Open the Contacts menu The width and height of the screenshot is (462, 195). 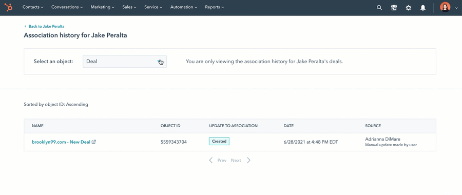pyautogui.click(x=33, y=7)
